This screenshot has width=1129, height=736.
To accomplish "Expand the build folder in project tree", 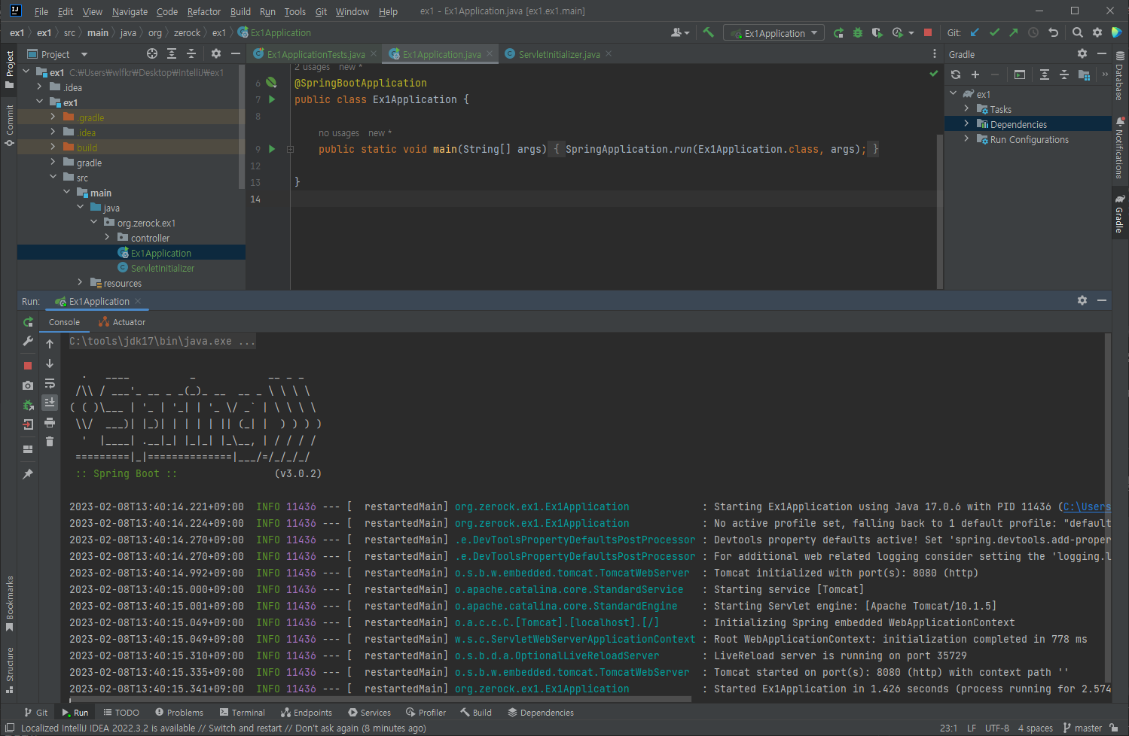I will [x=53, y=147].
